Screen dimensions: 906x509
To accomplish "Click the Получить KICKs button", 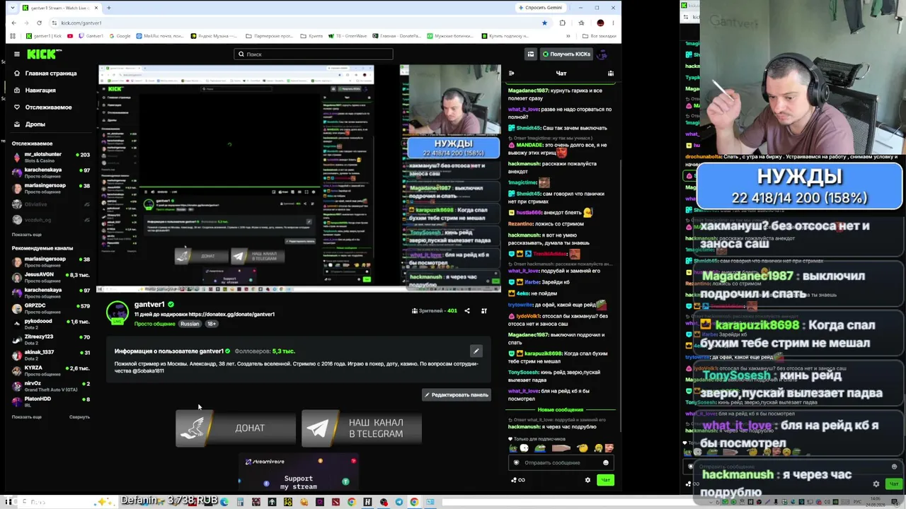I will [x=566, y=54].
